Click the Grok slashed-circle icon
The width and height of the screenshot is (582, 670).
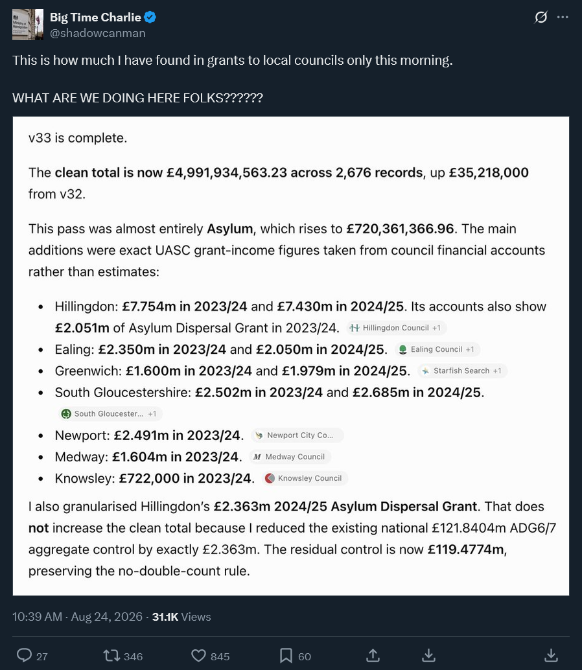coord(541,17)
